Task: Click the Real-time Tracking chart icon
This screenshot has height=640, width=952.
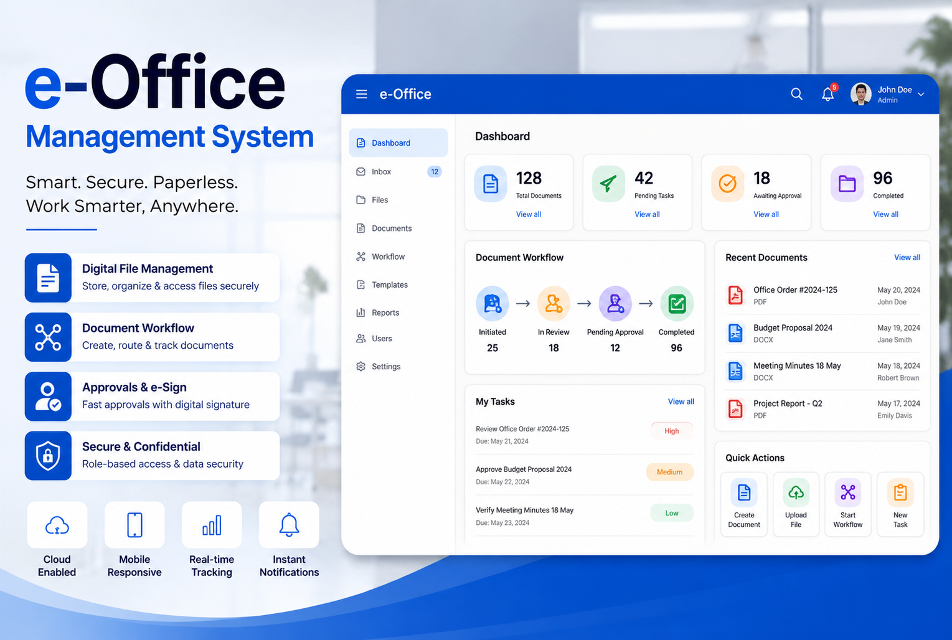Action: click(x=212, y=525)
